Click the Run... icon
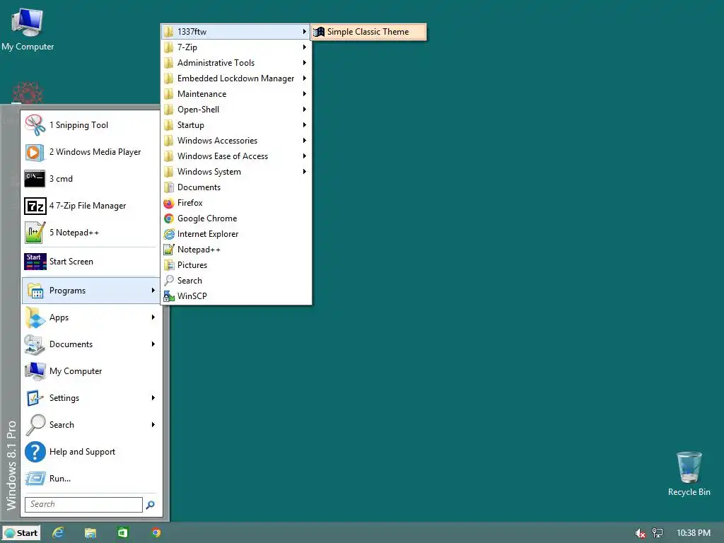724x543 pixels. pyautogui.click(x=35, y=479)
